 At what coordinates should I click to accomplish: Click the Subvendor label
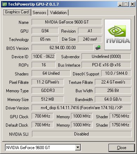(x=70, y=57)
